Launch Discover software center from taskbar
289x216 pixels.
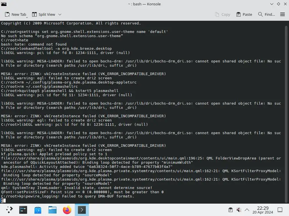click(x=38, y=210)
